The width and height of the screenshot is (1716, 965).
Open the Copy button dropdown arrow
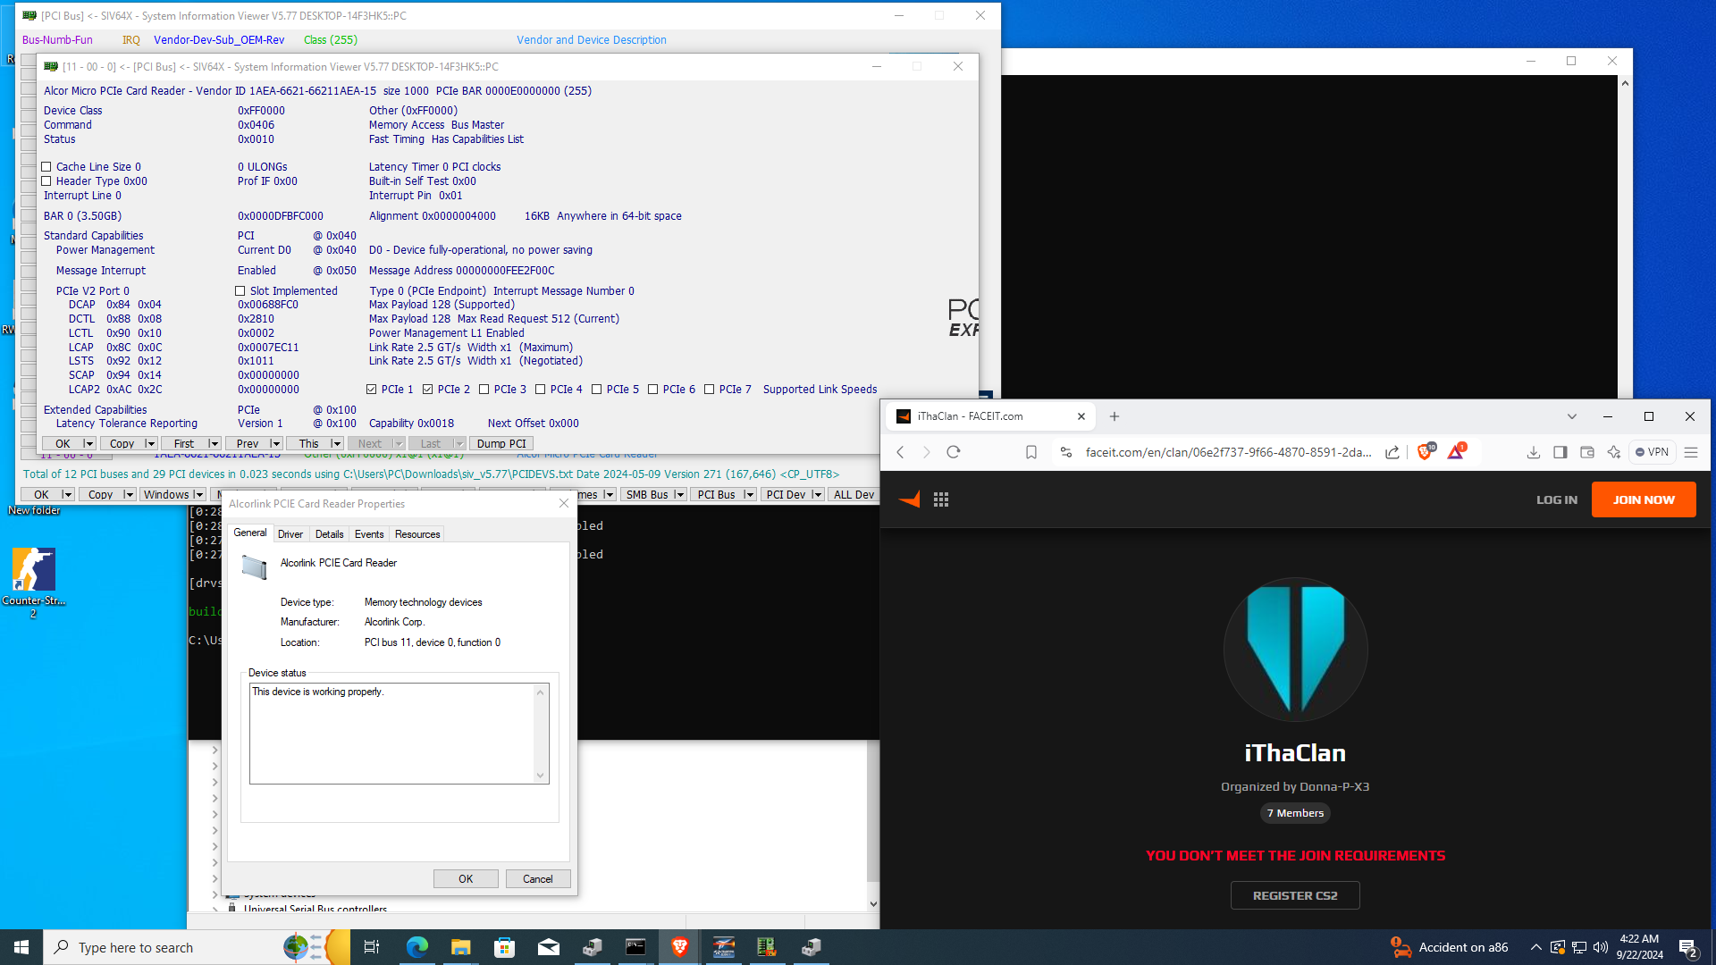pos(150,444)
